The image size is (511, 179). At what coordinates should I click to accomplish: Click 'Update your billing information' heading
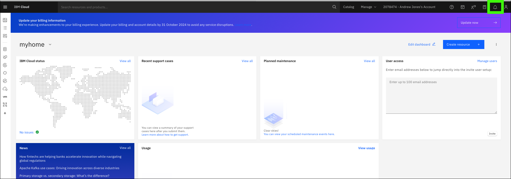(42, 21)
